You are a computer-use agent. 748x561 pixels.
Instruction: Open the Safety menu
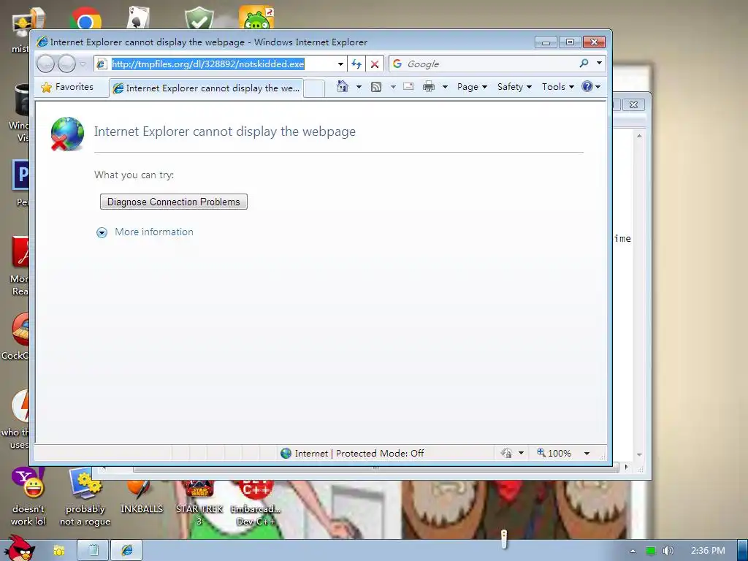(x=514, y=87)
